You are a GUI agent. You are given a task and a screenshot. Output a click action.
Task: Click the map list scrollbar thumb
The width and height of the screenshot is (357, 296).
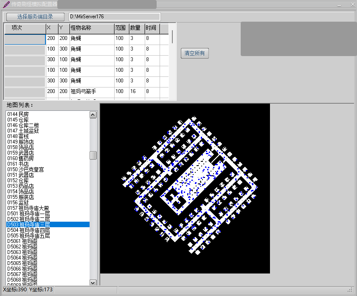click(93, 155)
